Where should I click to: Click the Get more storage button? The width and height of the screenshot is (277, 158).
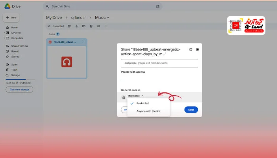pos(19,90)
